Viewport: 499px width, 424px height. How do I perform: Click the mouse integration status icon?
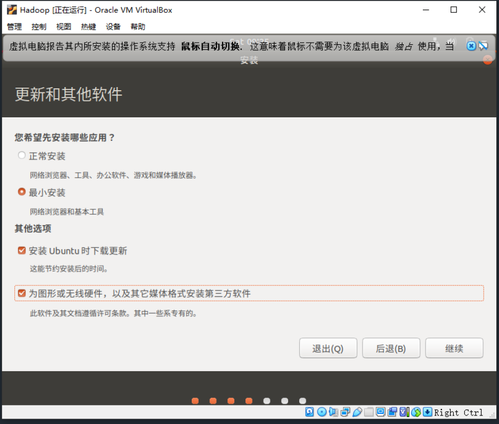(416, 412)
